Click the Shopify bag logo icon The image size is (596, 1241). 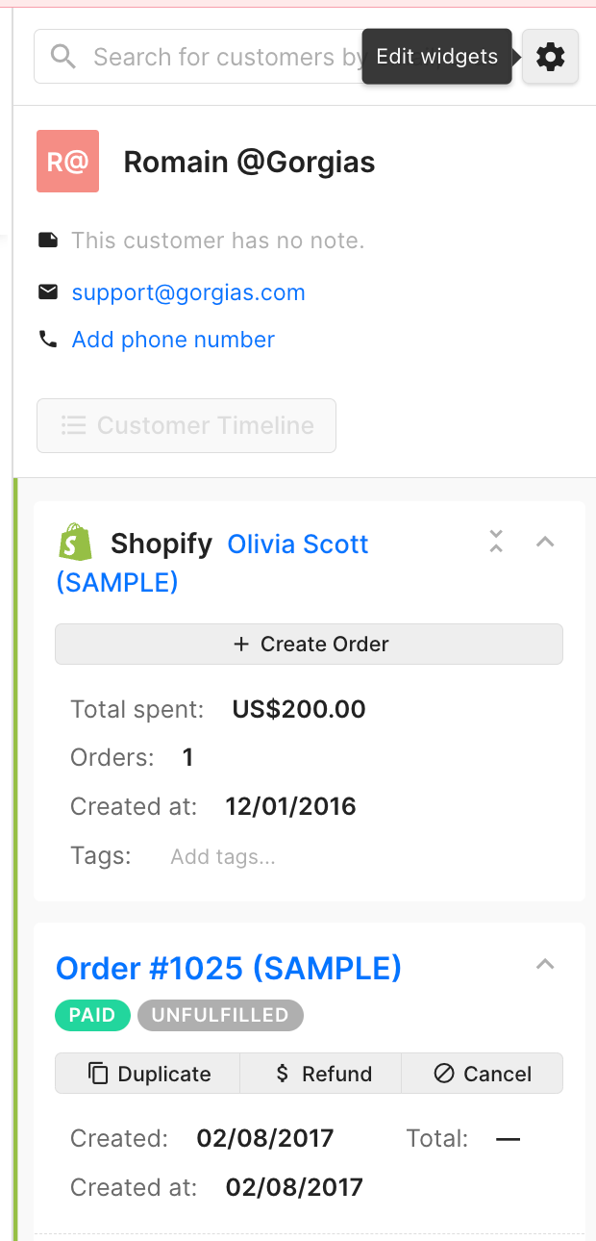coord(75,544)
